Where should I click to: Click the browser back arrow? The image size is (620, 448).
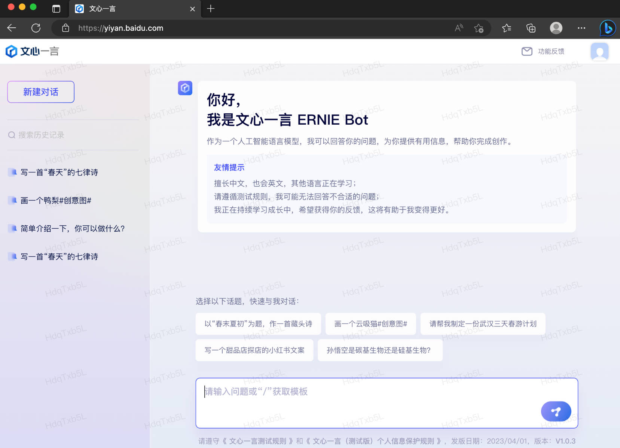tap(12, 28)
